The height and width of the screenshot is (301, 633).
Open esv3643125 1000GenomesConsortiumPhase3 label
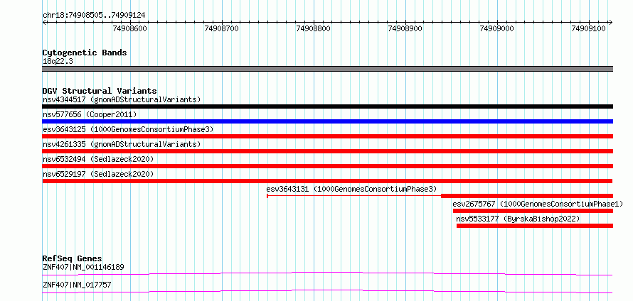(x=128, y=129)
